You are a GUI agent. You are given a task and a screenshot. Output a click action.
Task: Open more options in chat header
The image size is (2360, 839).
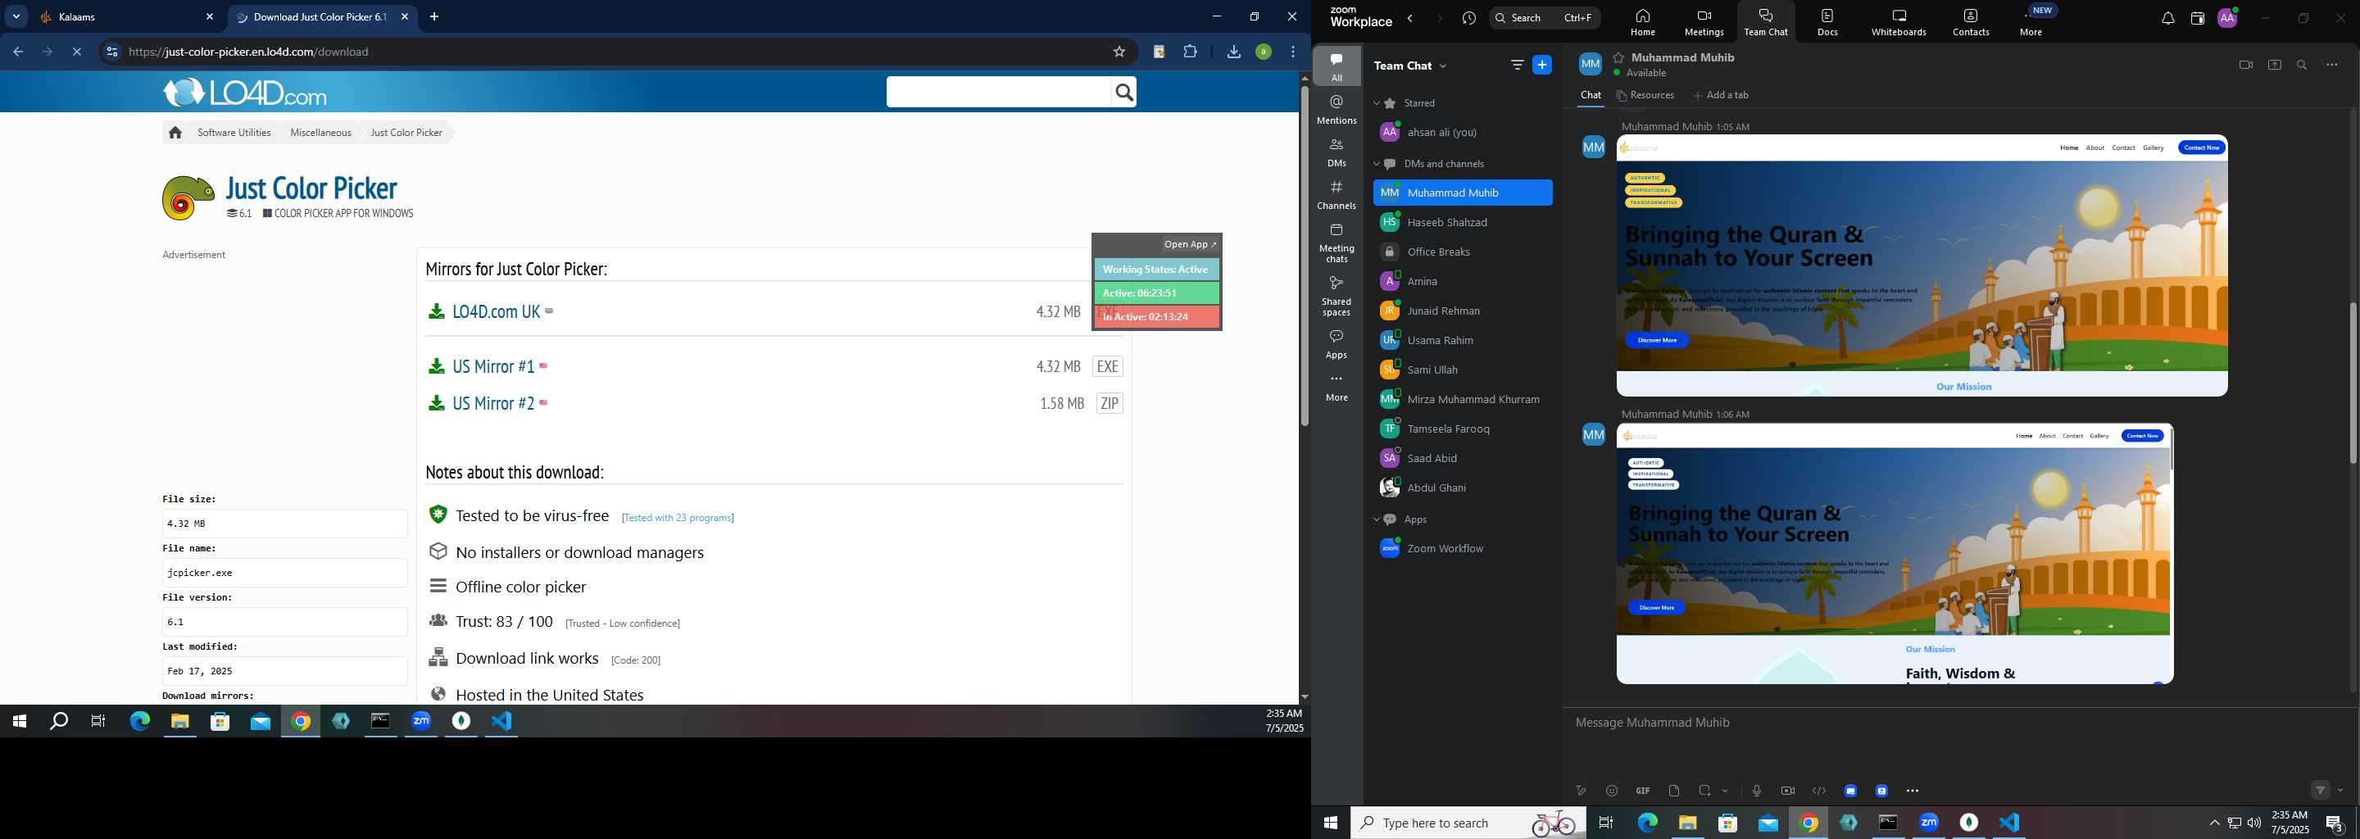click(2331, 65)
